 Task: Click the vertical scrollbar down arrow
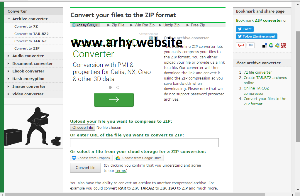pos(298,190)
